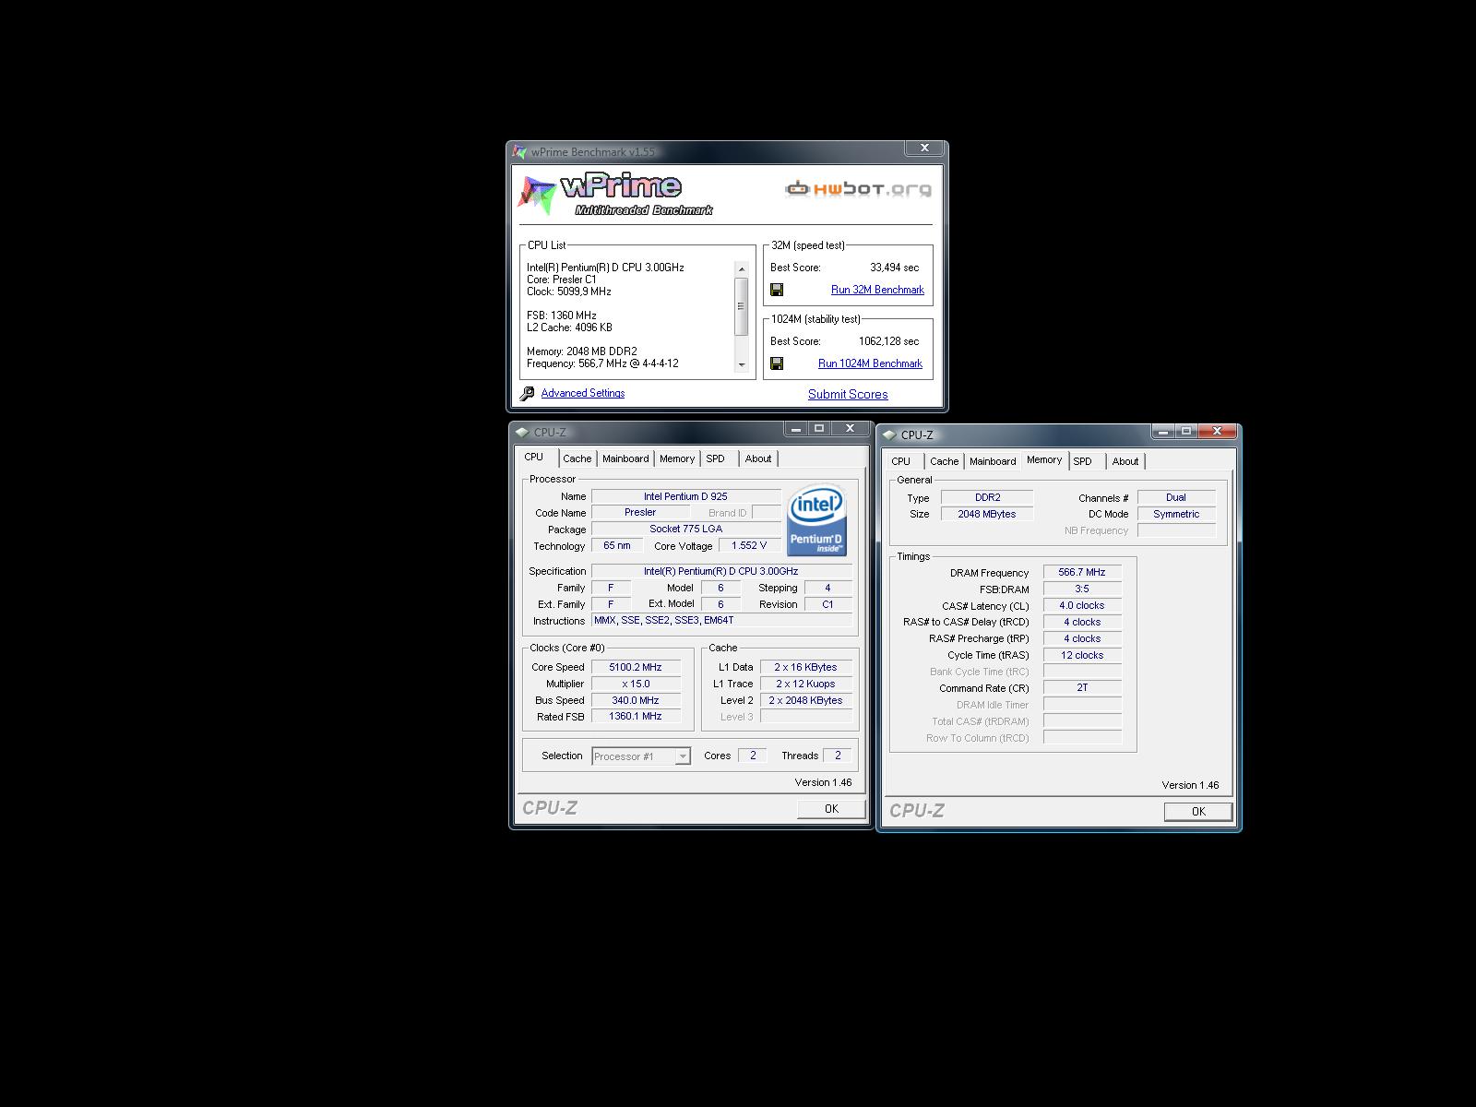
Task: Run the 1024M Benchmark
Action: click(870, 363)
